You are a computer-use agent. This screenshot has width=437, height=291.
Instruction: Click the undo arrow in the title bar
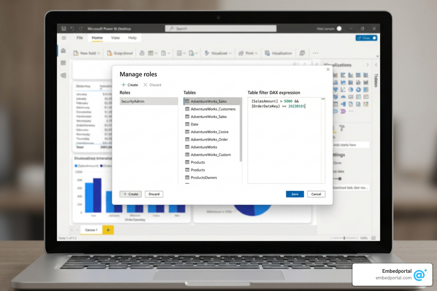coord(72,29)
